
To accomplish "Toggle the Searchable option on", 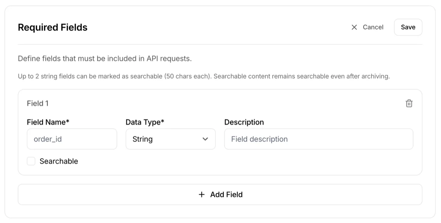I will click(x=31, y=161).
